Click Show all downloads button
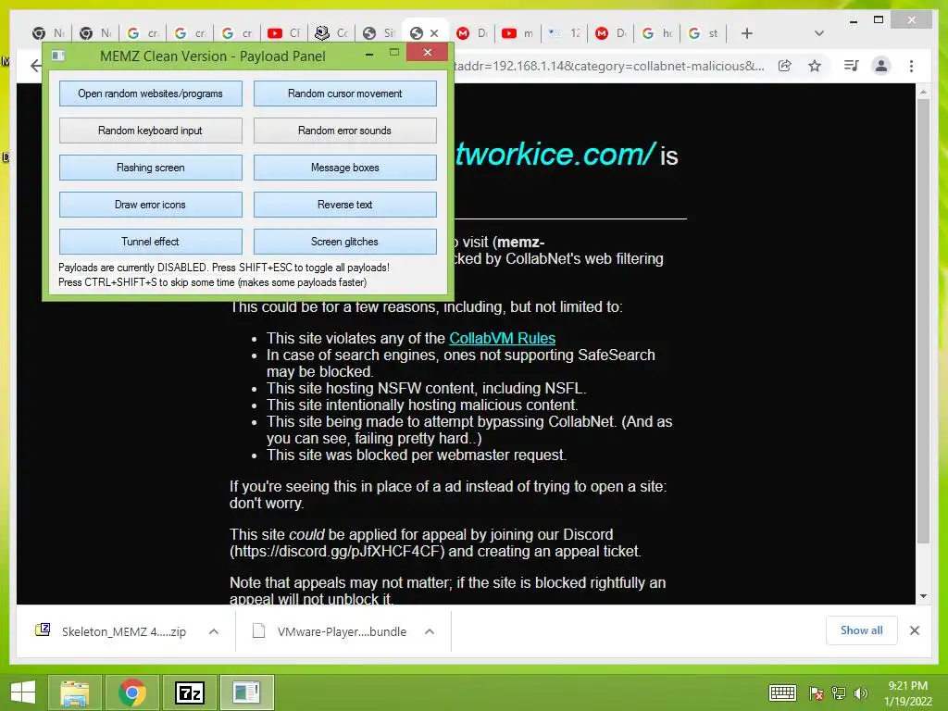This screenshot has width=948, height=711. point(862,630)
